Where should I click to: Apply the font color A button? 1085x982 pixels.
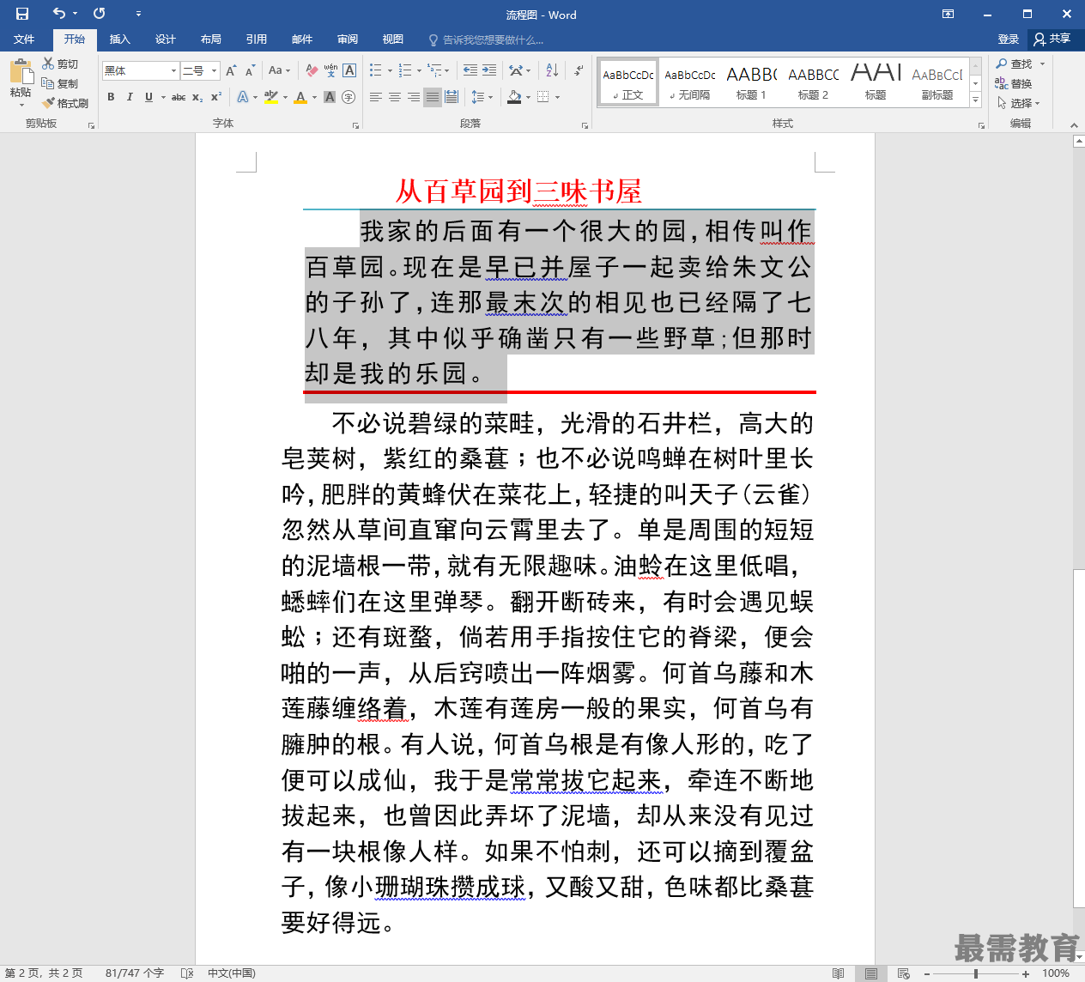300,97
